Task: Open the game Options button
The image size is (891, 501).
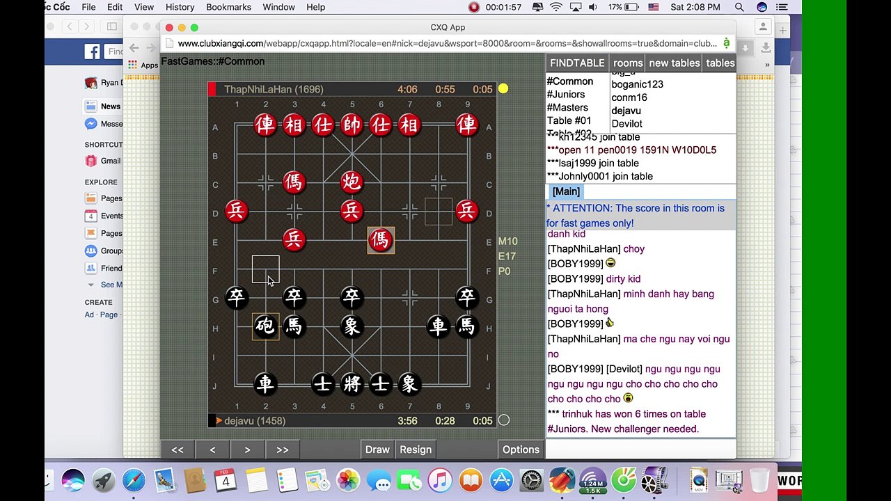Action: click(521, 450)
